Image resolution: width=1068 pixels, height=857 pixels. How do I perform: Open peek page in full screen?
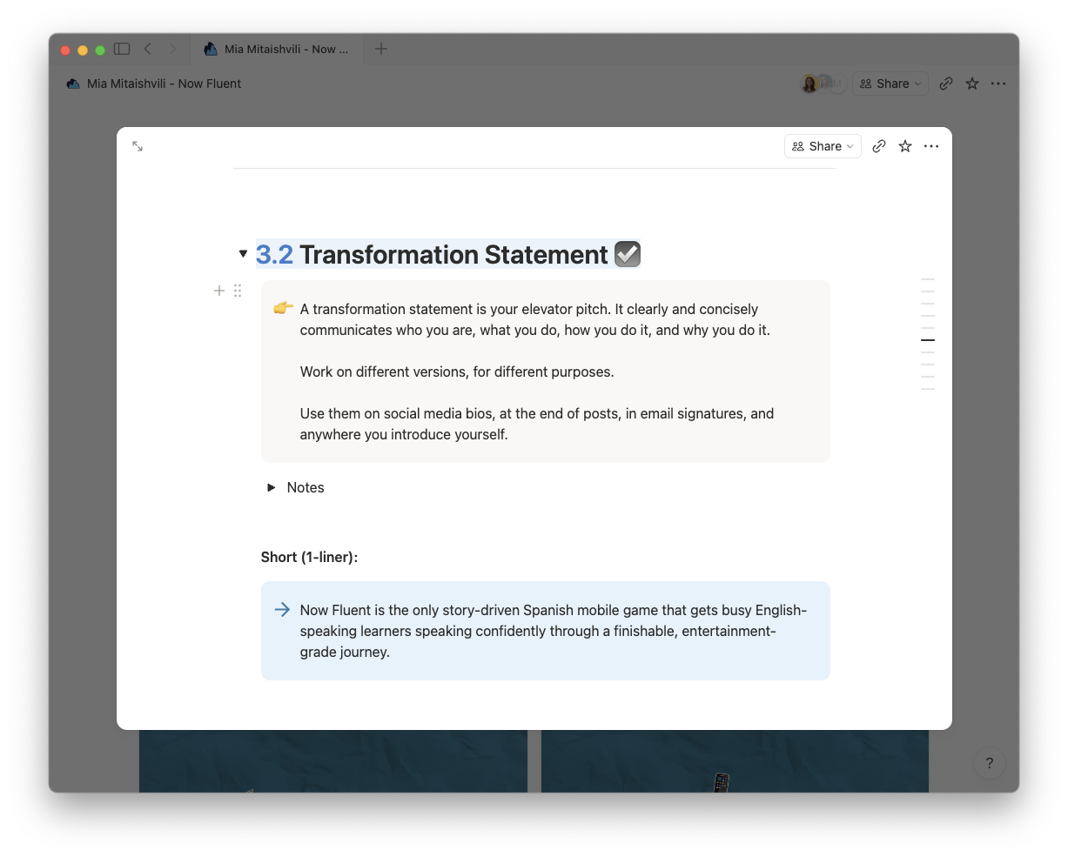tap(138, 146)
